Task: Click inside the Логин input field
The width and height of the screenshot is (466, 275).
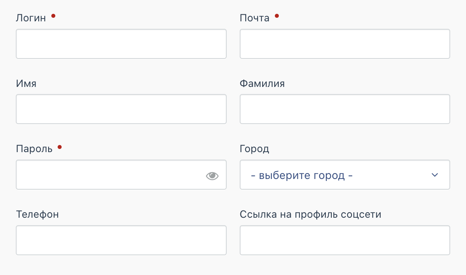Action: click(x=121, y=43)
